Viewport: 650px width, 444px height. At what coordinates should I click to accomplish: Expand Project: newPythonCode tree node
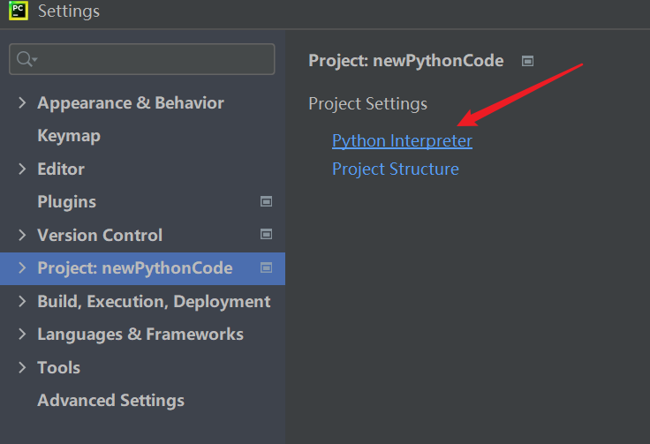coord(22,267)
